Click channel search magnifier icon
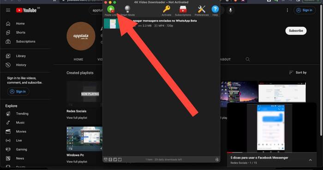This screenshot has height=170, width=323. (248, 59)
